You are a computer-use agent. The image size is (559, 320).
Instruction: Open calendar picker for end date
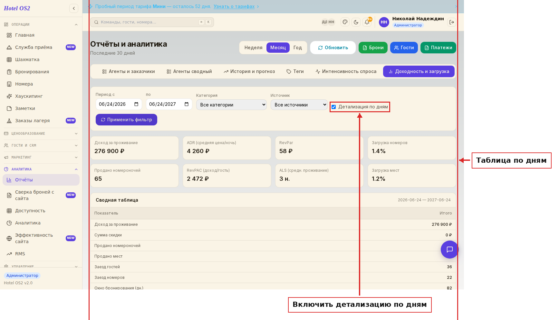187,104
